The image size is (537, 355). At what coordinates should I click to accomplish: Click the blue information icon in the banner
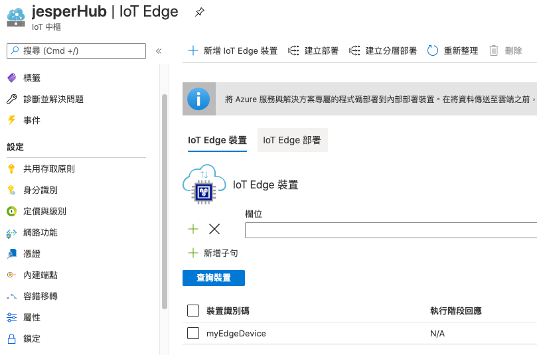click(198, 100)
